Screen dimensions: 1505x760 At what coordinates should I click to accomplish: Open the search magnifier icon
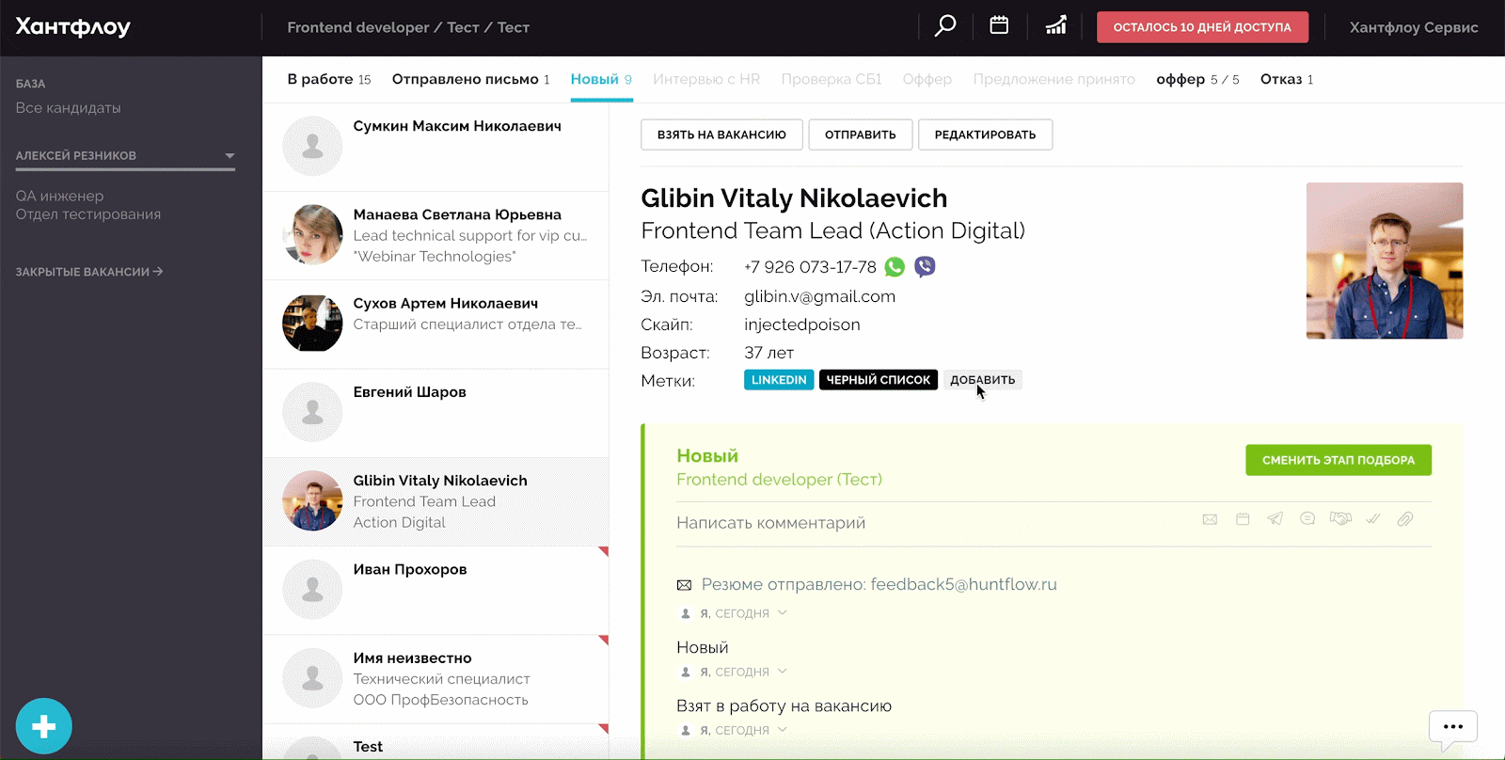(x=945, y=26)
